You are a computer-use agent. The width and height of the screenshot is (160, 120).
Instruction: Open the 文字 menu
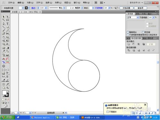39,3
